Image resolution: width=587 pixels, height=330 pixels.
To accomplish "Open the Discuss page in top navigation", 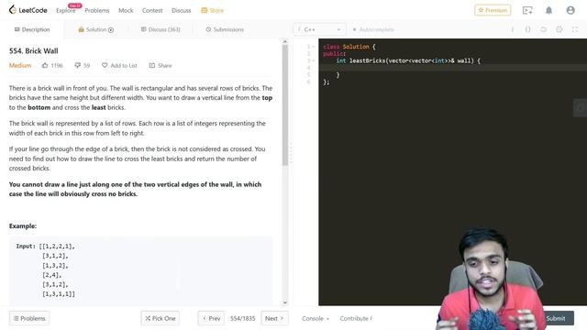I will point(182,10).
